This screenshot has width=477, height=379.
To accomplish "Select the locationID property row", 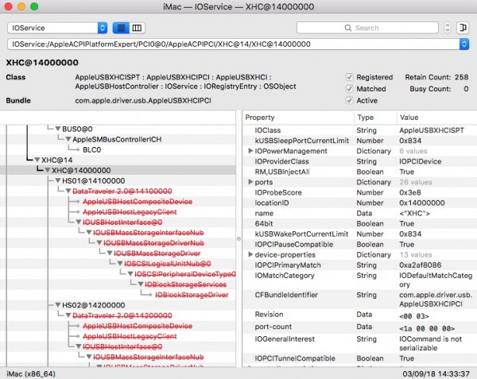I will [360, 203].
